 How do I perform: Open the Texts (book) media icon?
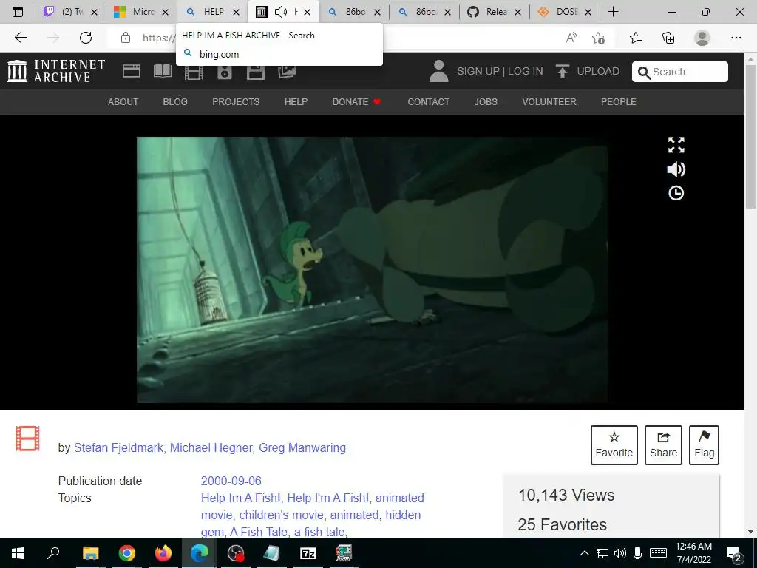(162, 71)
